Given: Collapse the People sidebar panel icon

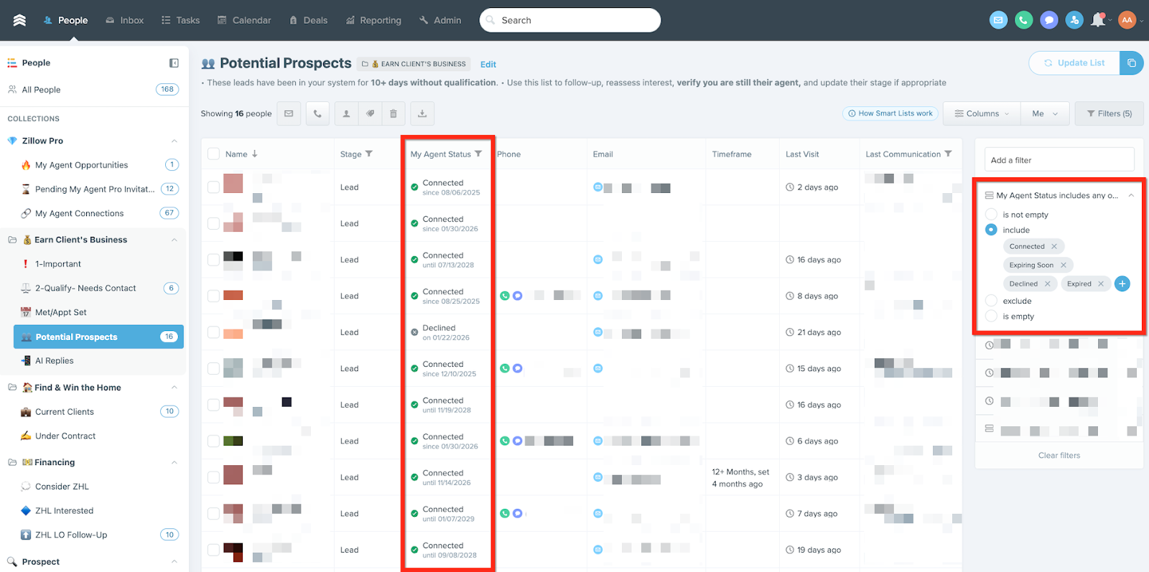Looking at the screenshot, I should click(x=174, y=63).
